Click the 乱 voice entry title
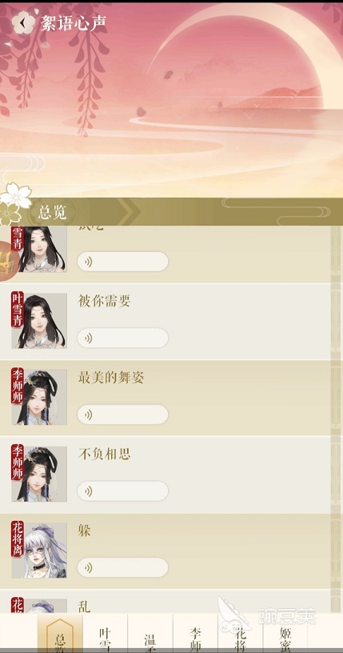The height and width of the screenshot is (653, 343). 84,607
